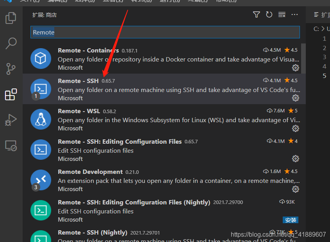Open the Remote - SSH extension title

pos(78,81)
